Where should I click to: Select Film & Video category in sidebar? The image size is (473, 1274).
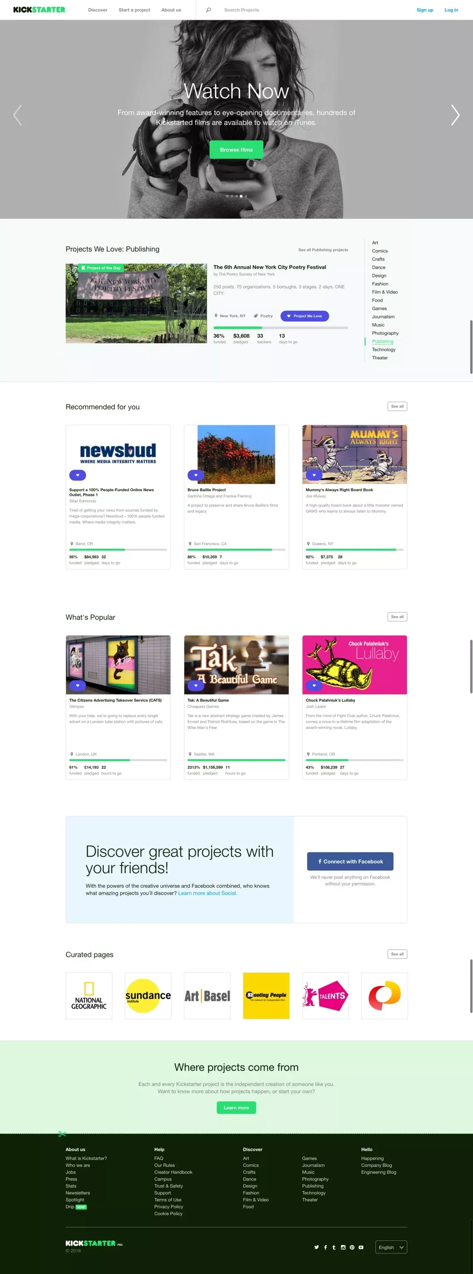(x=385, y=292)
